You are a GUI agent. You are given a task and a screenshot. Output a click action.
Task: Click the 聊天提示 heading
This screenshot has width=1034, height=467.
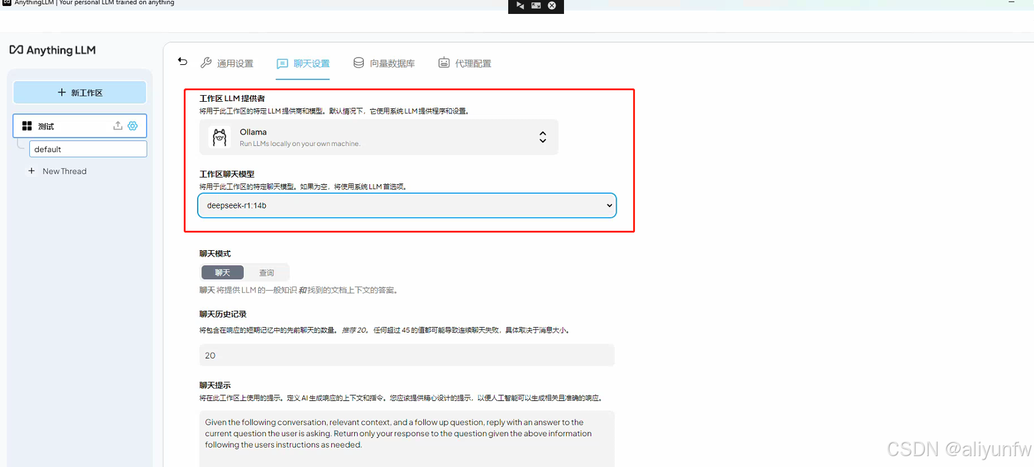pos(215,385)
